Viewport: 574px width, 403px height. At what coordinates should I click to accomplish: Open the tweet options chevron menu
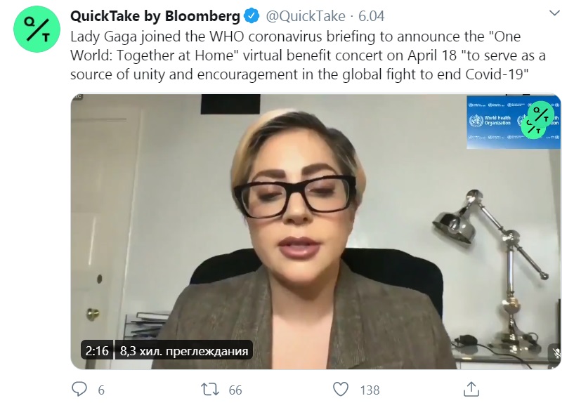click(x=554, y=14)
